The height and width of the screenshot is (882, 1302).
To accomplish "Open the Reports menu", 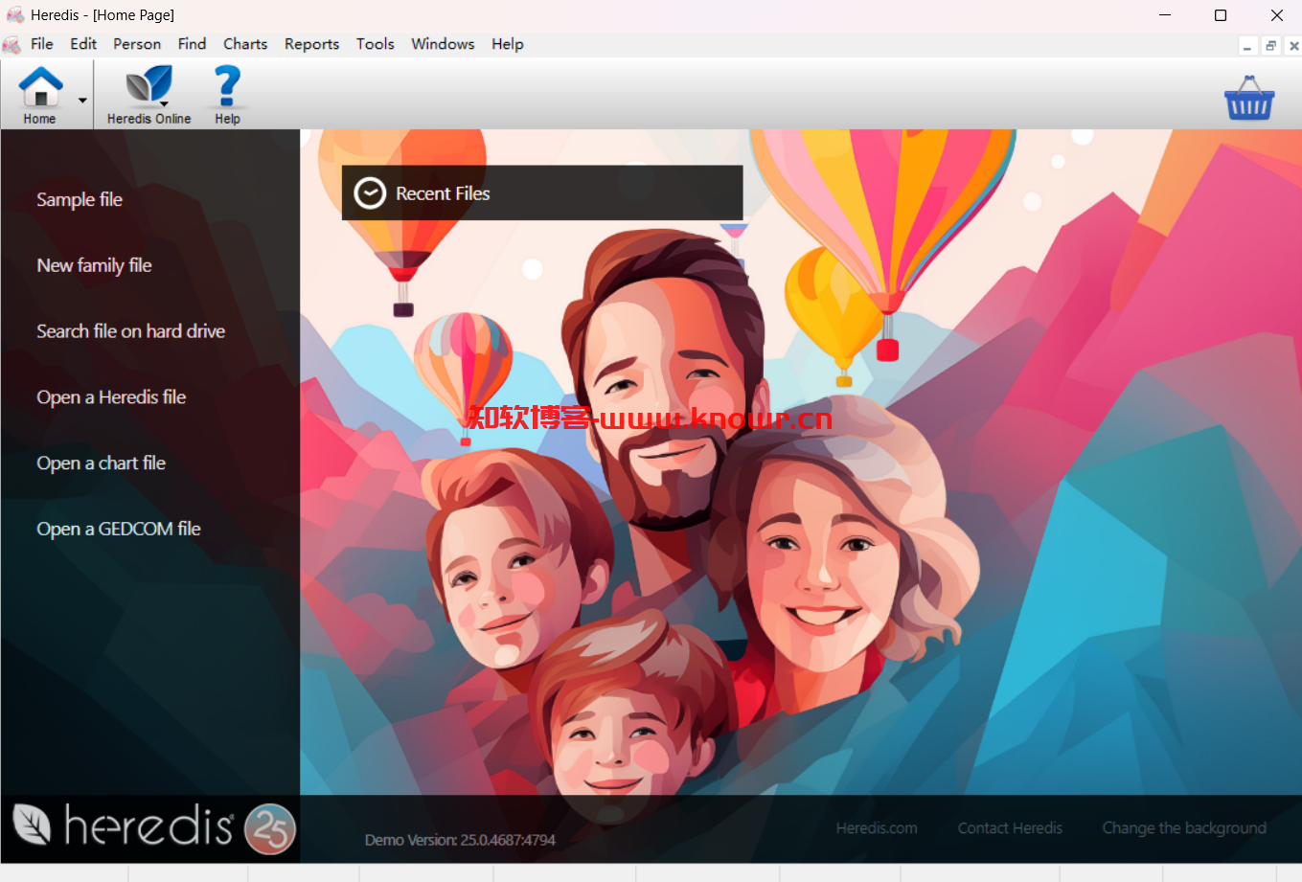I will (x=311, y=44).
